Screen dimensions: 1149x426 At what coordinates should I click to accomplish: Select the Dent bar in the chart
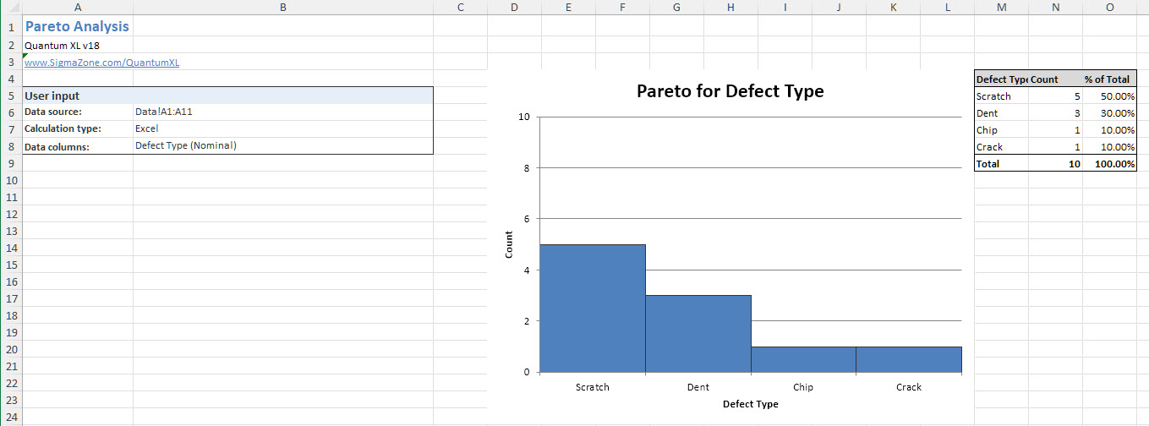click(x=698, y=334)
